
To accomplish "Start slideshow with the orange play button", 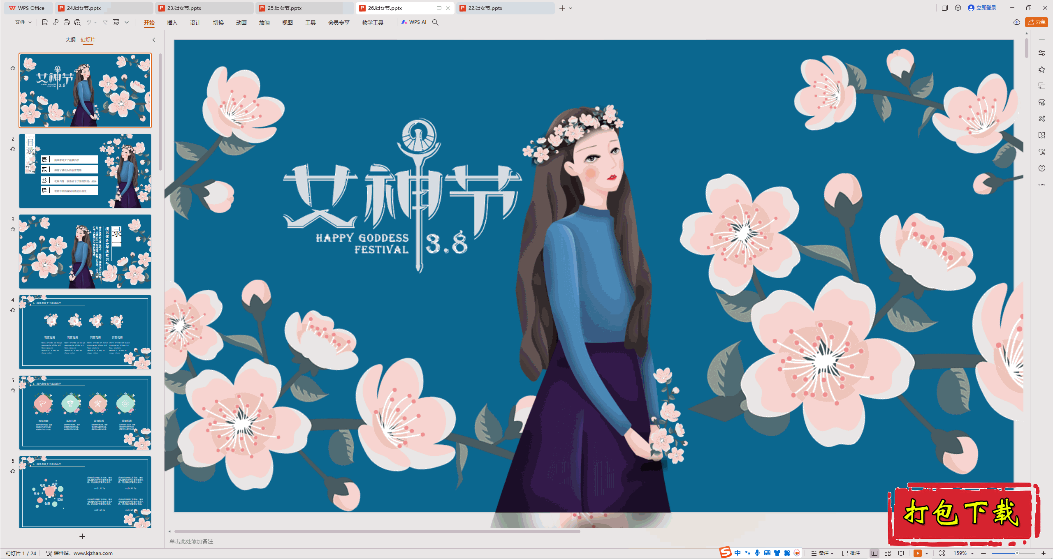I will pos(918,553).
